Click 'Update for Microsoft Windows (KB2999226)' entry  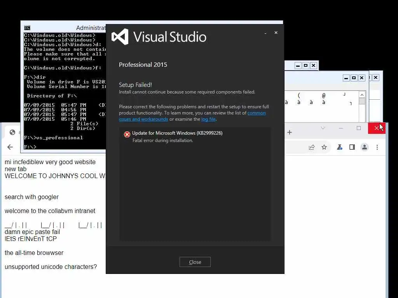click(177, 133)
